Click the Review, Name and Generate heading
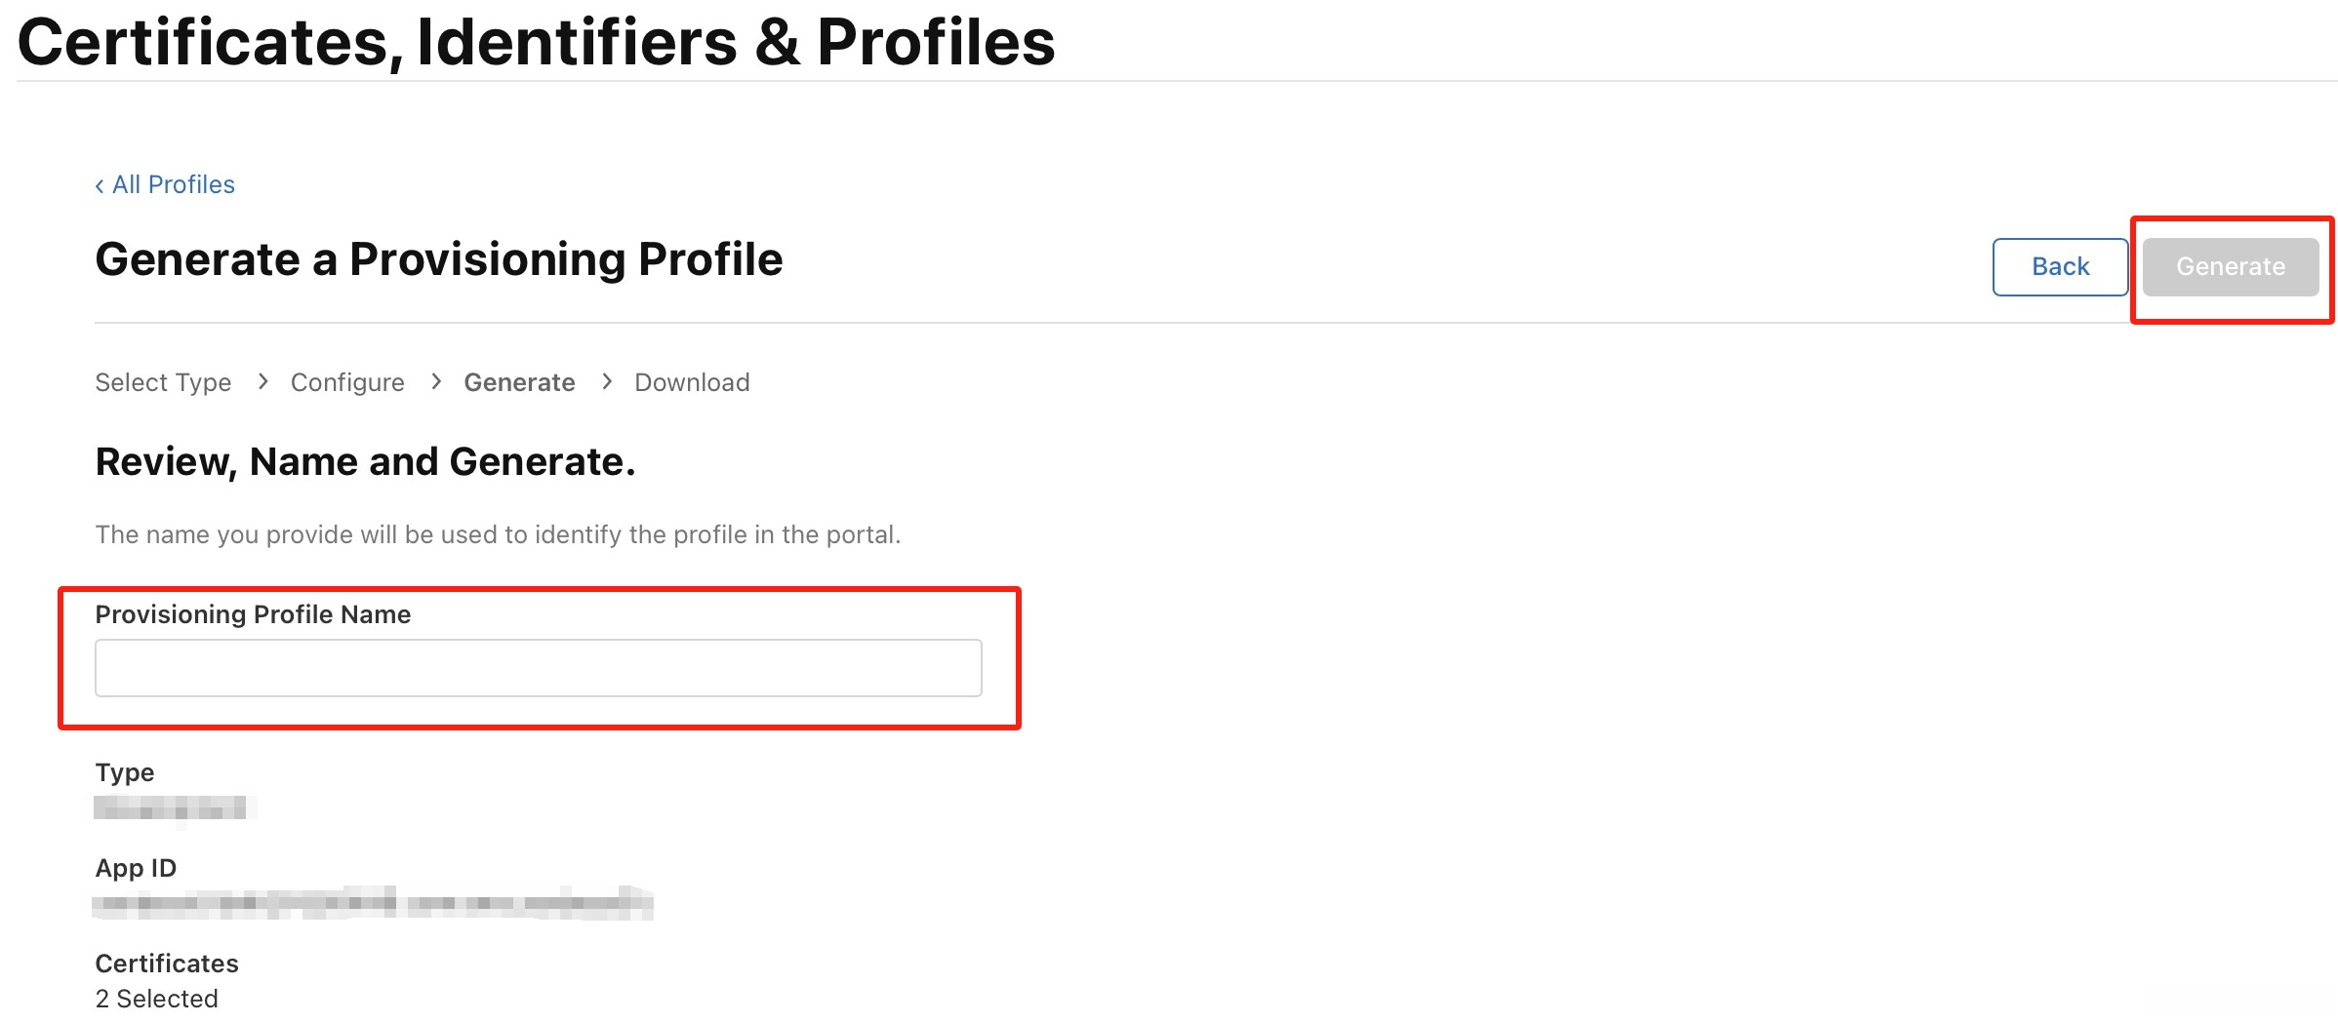The width and height of the screenshot is (2338, 1023). click(365, 461)
